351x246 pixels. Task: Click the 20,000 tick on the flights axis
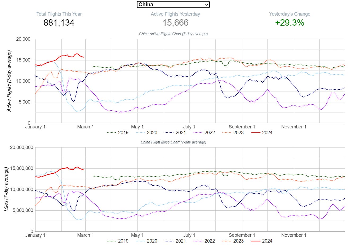point(23,39)
